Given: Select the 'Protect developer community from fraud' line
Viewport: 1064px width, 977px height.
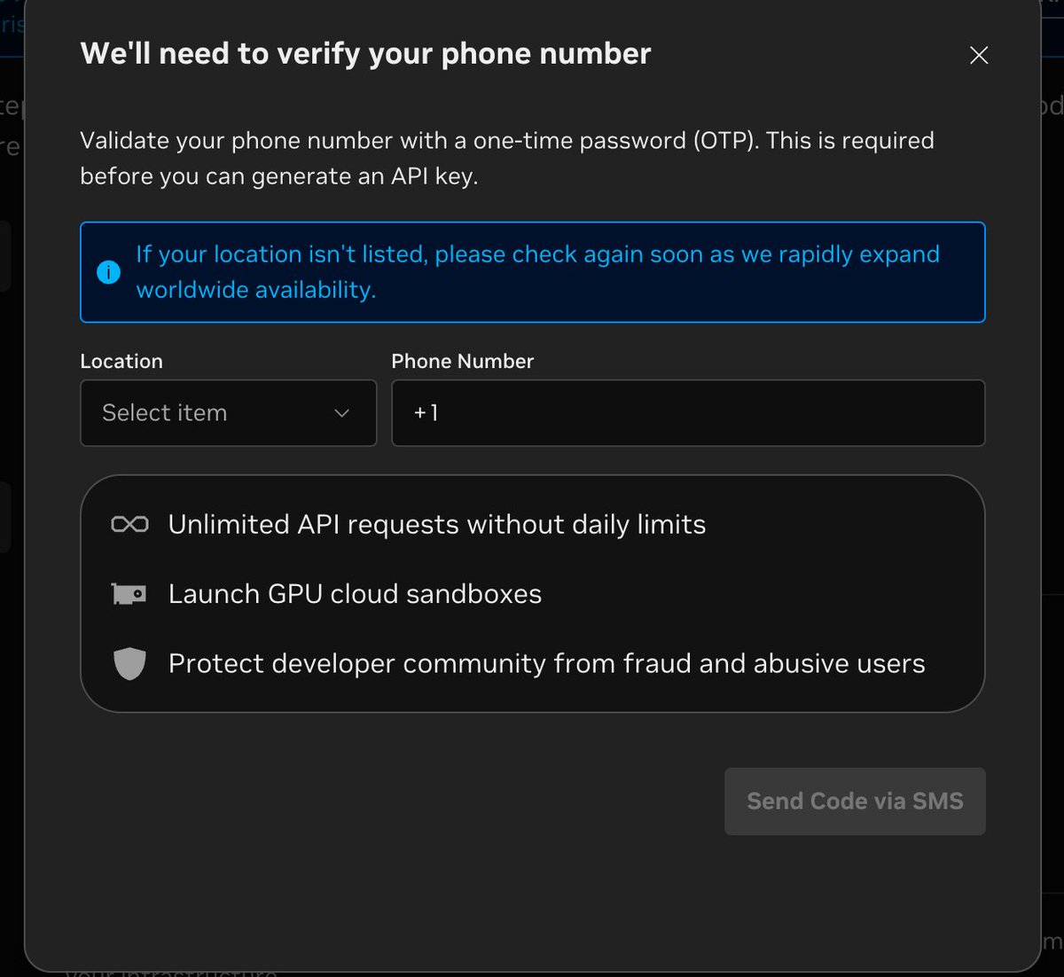Looking at the screenshot, I should coord(547,664).
